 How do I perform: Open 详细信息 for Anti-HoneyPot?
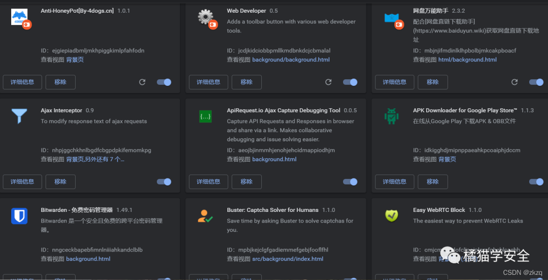[22, 82]
